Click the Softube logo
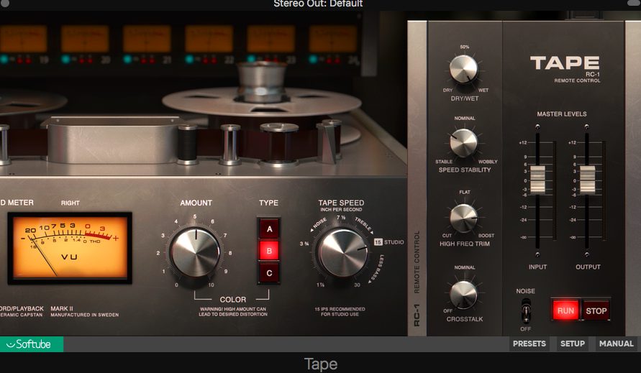This screenshot has height=373, width=641. 32,344
